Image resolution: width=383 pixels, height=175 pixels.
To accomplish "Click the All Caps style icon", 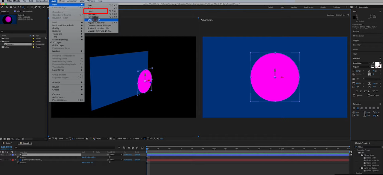I will (x=365, y=91).
